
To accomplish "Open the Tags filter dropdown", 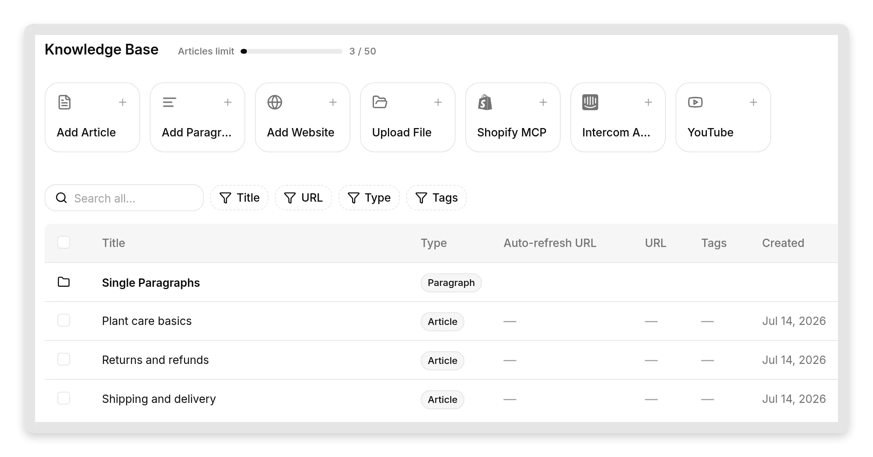I will point(436,198).
